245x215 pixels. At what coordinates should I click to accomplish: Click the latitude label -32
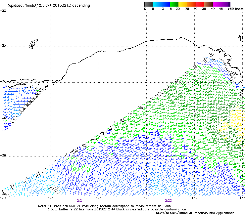point(3,46)
